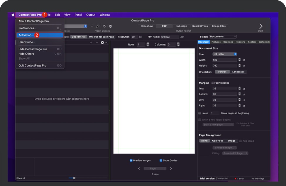
Task: Switch to the Footers tab
Action: click(252, 42)
